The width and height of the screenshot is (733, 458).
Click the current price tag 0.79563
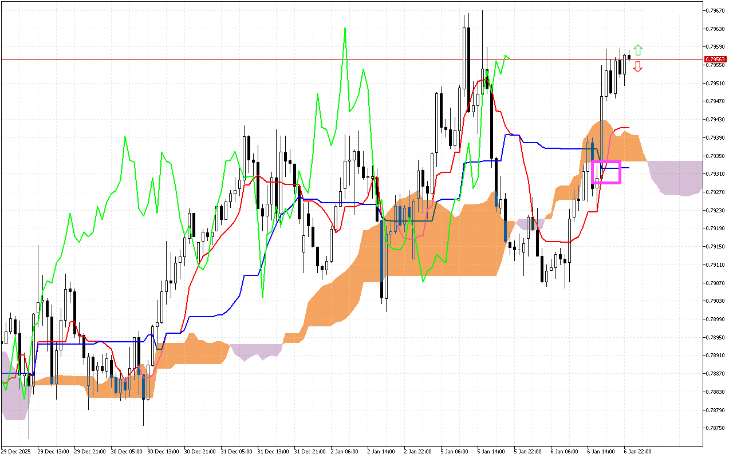[x=715, y=59]
